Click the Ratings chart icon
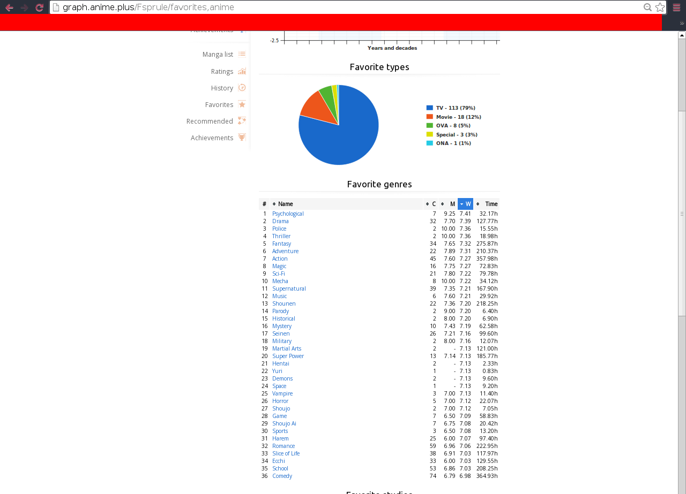 pos(242,71)
